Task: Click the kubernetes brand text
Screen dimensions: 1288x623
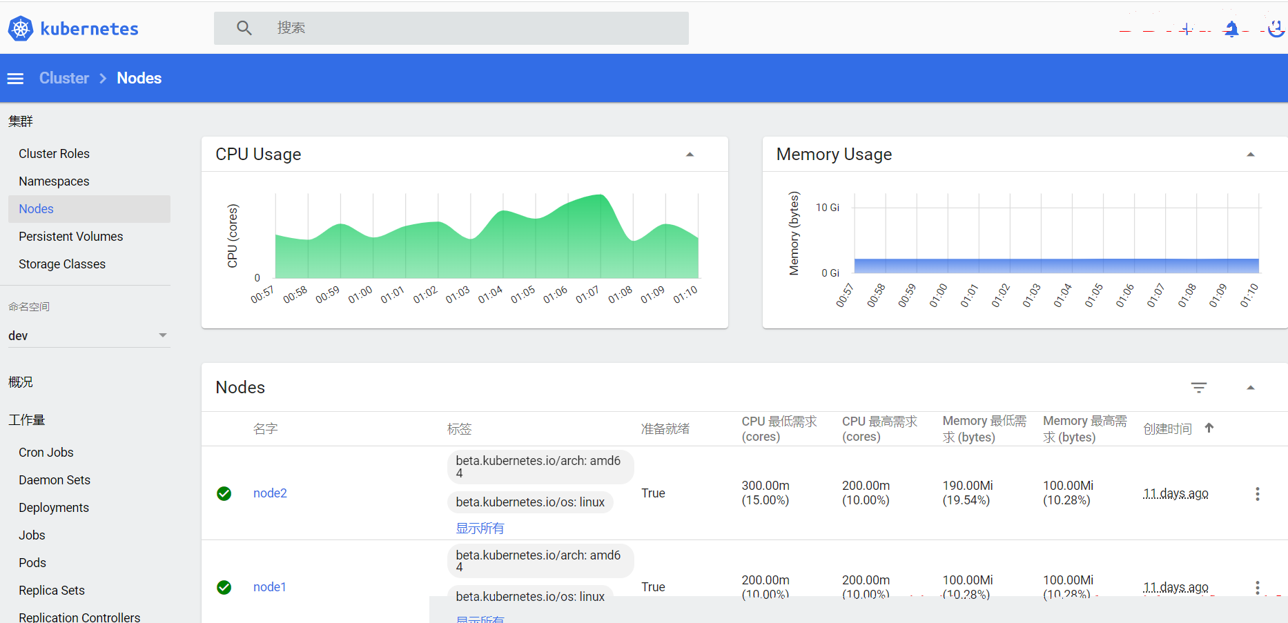Action: (x=90, y=29)
